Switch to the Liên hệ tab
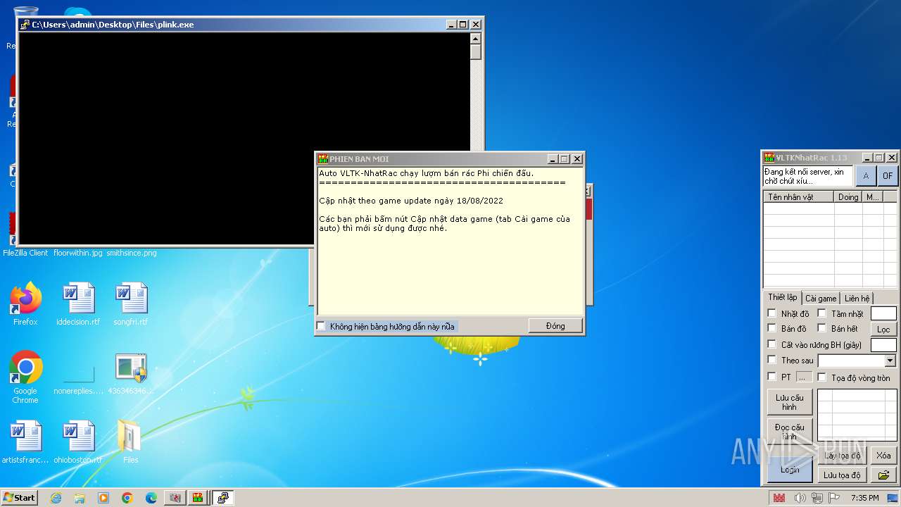 [x=857, y=299]
